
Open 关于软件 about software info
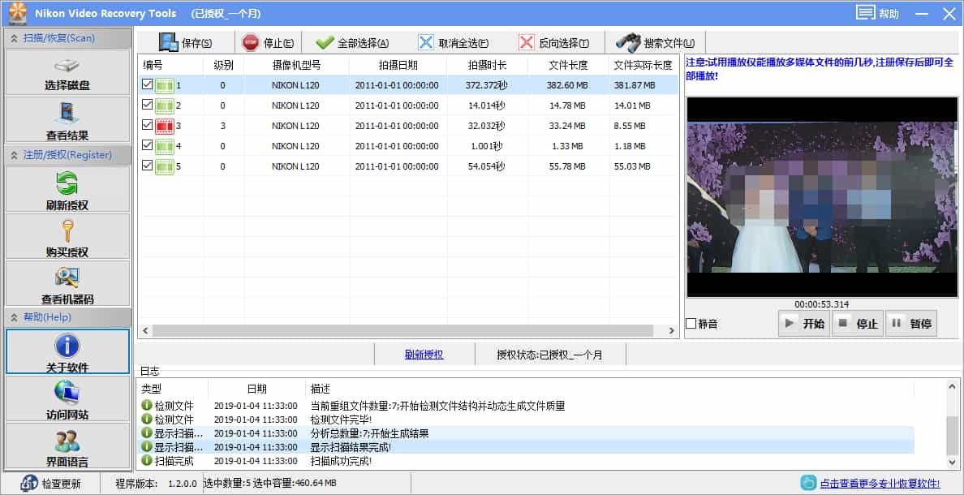(67, 351)
